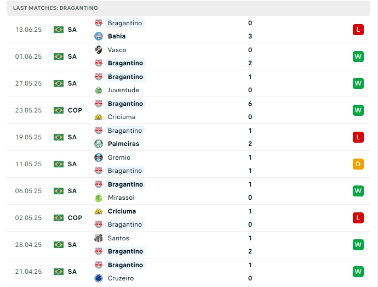
Task: Click the Cruzeiro team crest icon
Action: 99,278
